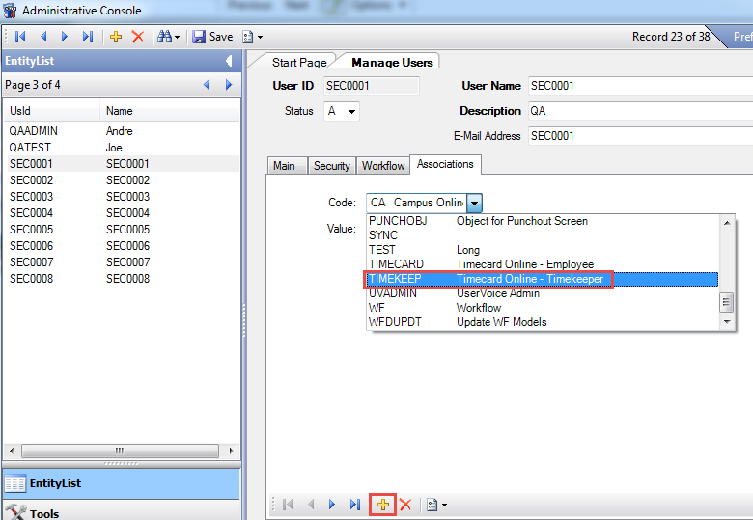The height and width of the screenshot is (520, 753).
Task: Open the Start Page tab
Action: click(x=298, y=63)
